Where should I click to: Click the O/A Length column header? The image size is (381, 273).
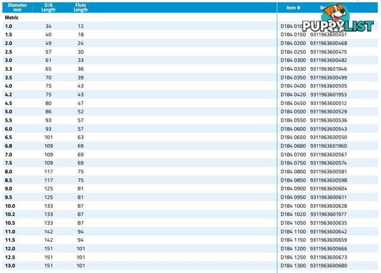[48, 8]
